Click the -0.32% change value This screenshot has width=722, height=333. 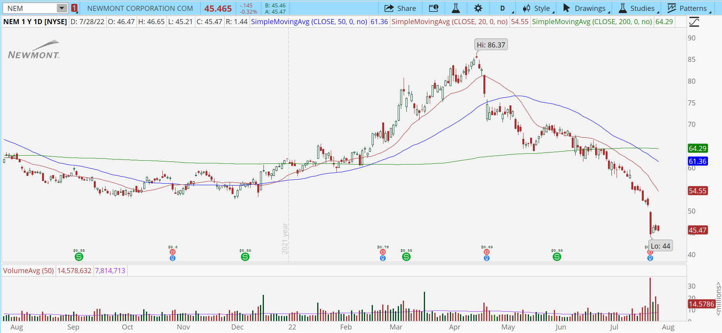point(248,12)
